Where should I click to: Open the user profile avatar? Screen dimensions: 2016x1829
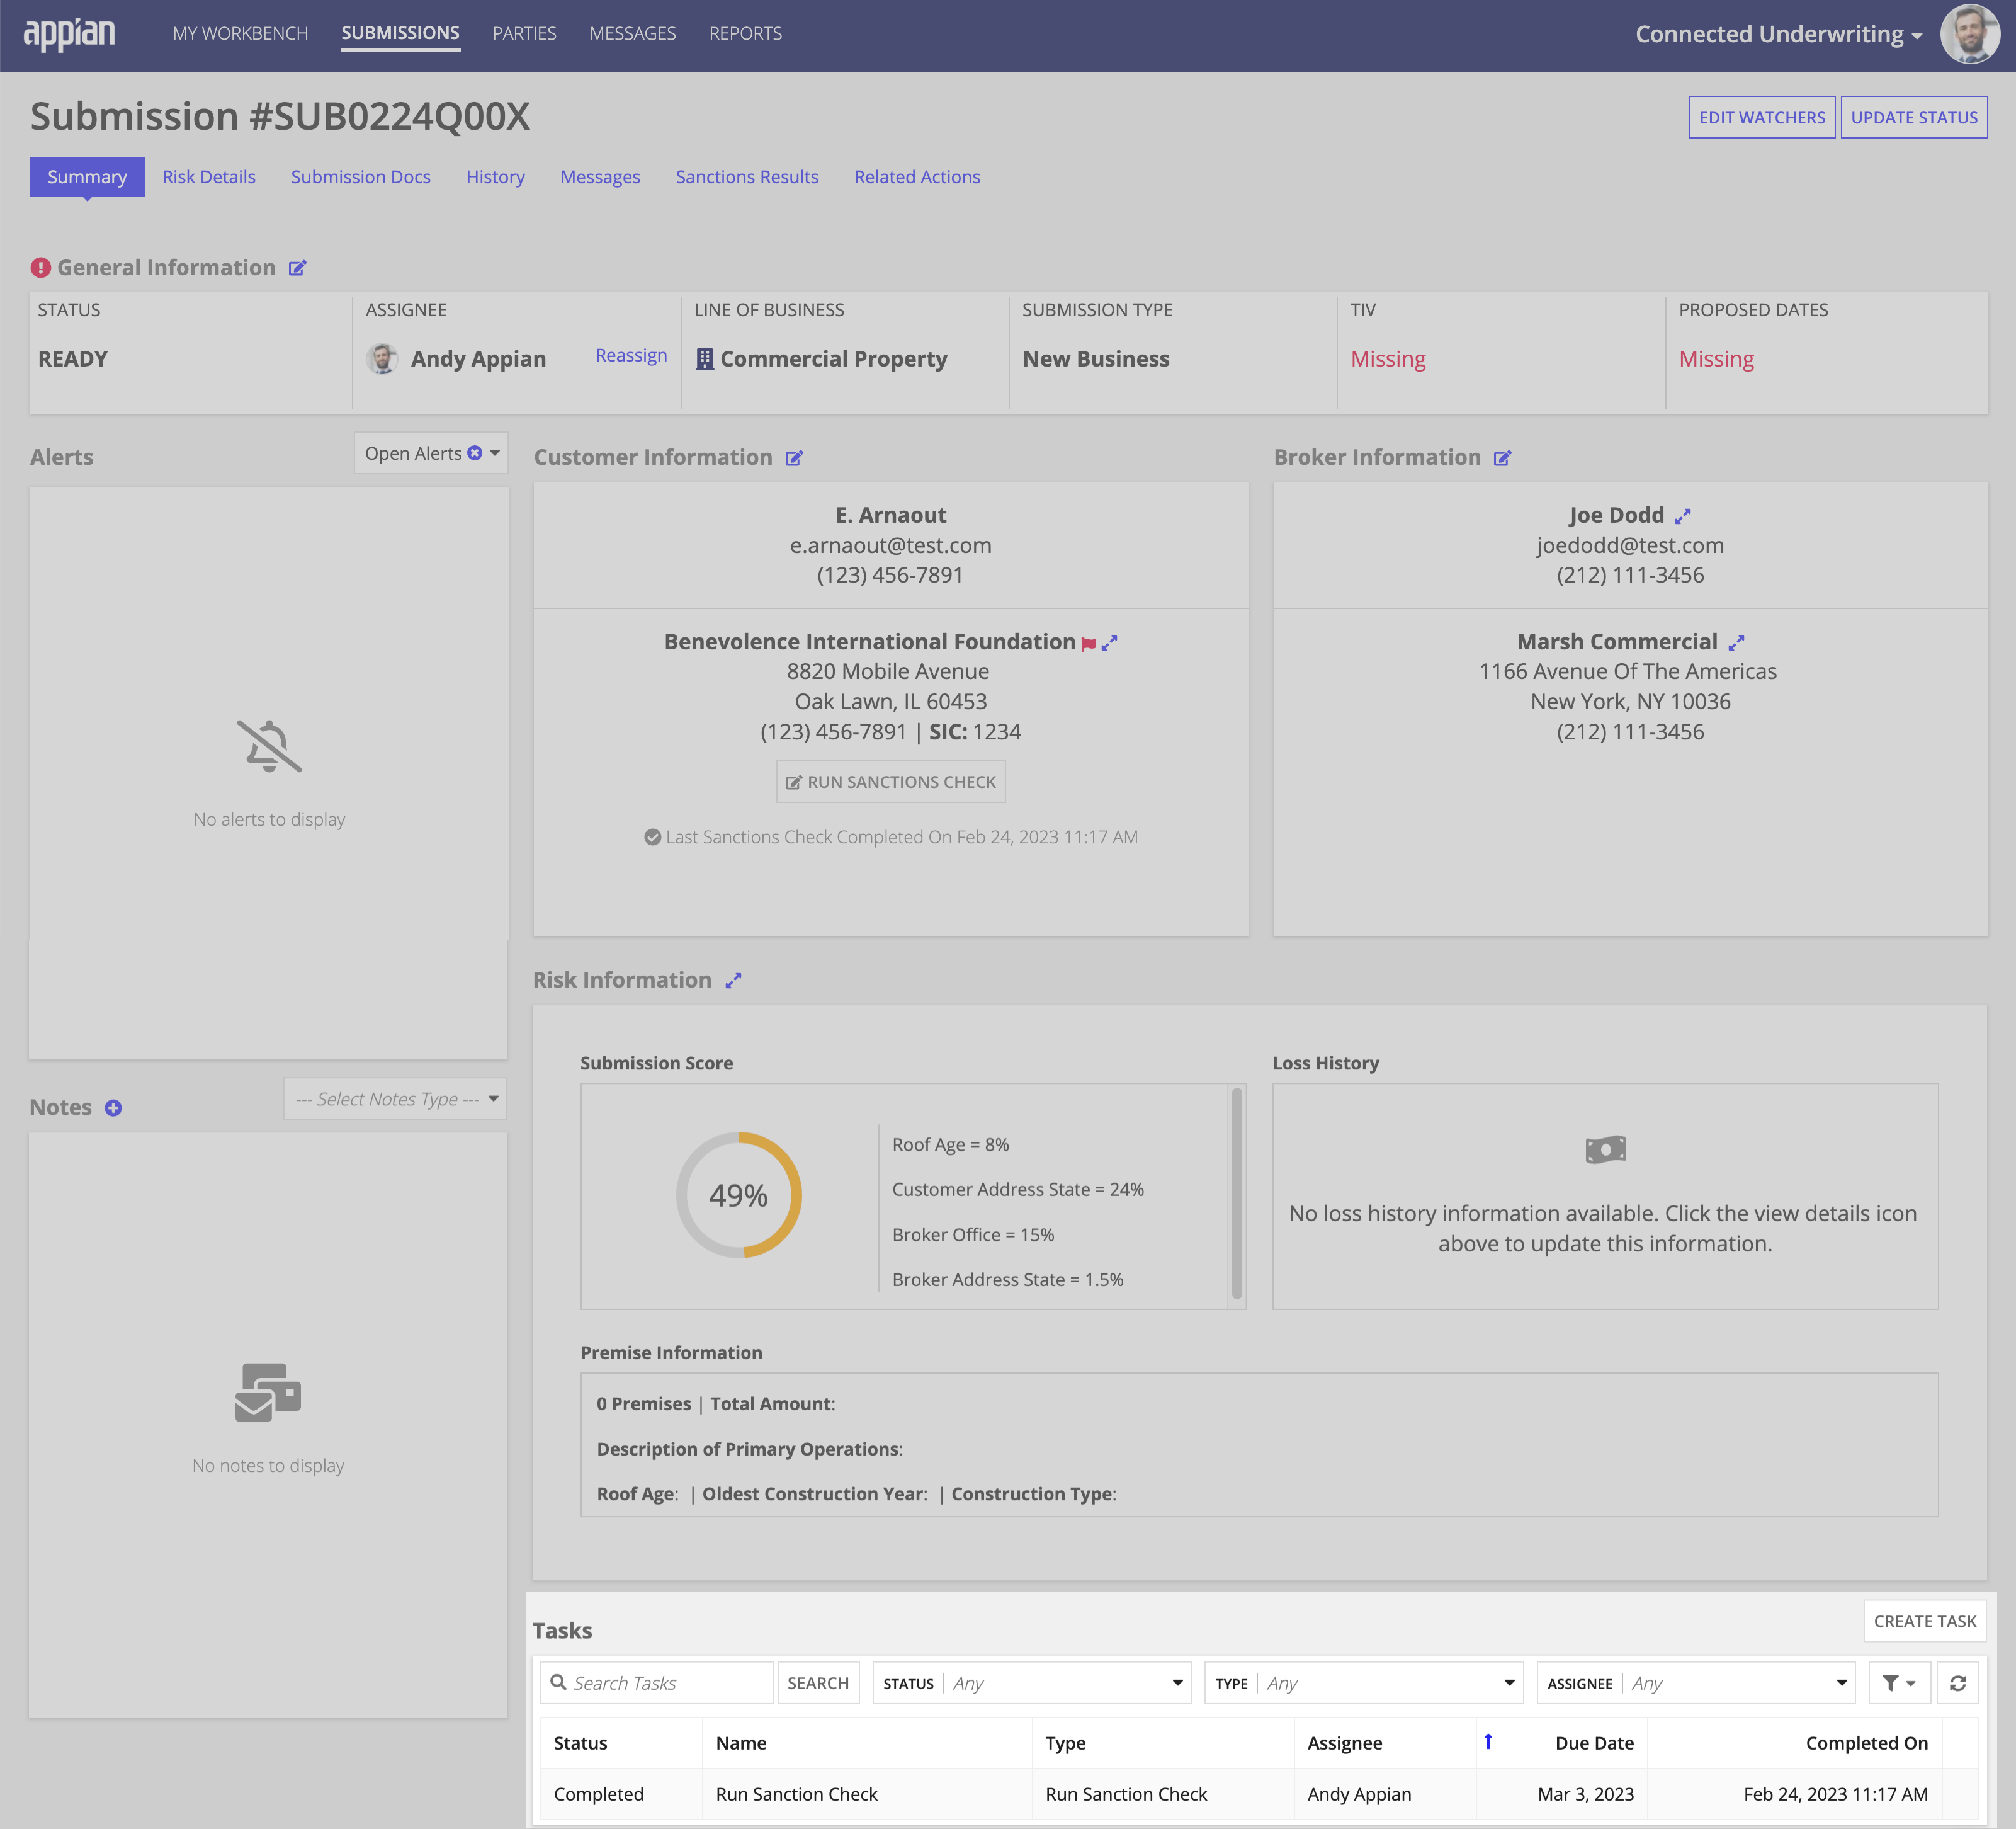1969,34
